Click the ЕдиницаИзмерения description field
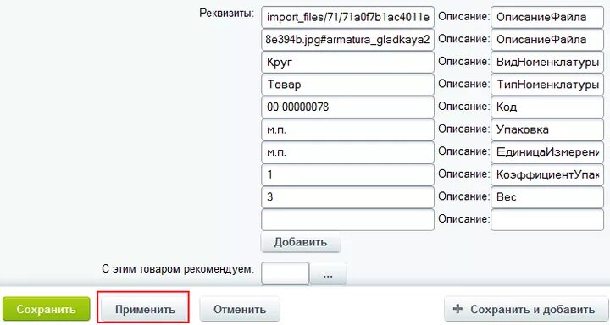The image size is (610, 325). pos(547,152)
